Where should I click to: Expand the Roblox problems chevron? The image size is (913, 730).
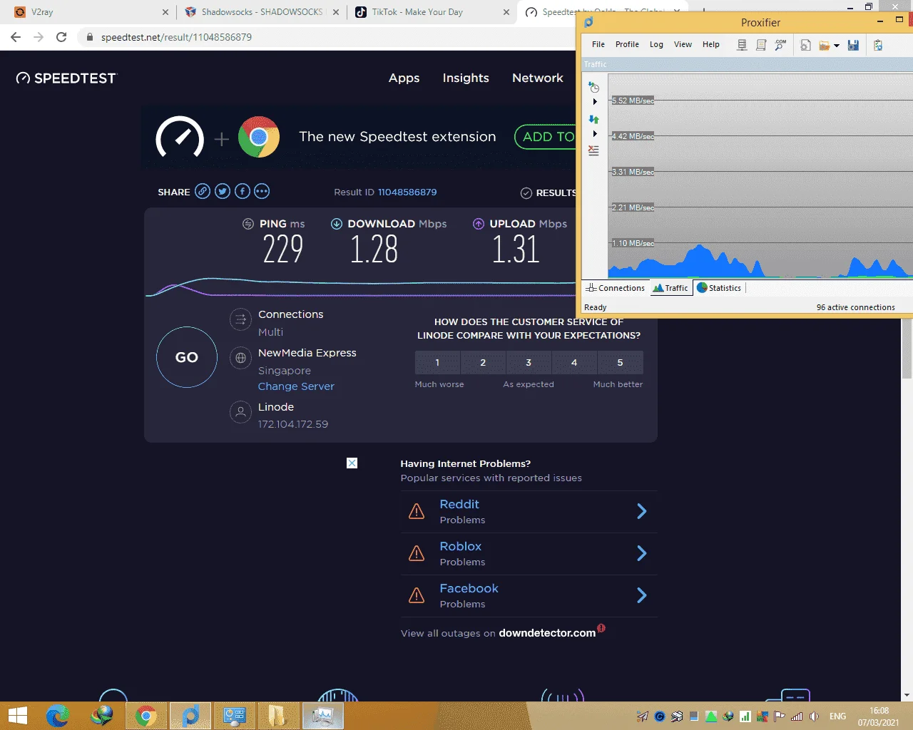pos(642,553)
